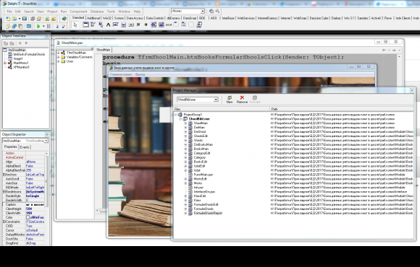Select the CheckBox component in Standard palette
Image resolution: width=420 pixels, height=267 pixels.
click(138, 25)
